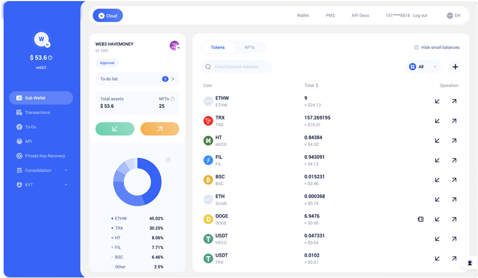Viewport: 478px width, 278px height.
Task: Open the All chain filter dropdown
Action: point(423,67)
